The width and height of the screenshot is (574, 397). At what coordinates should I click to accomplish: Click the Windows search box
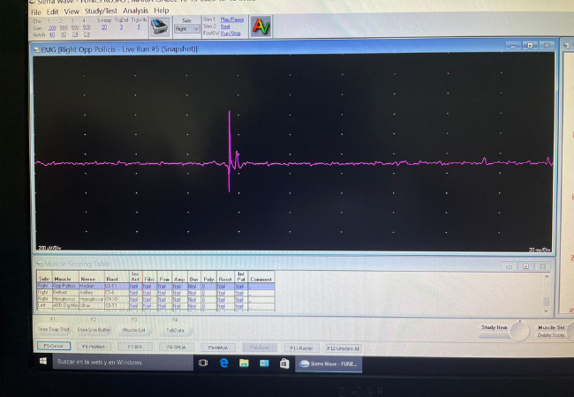125,363
